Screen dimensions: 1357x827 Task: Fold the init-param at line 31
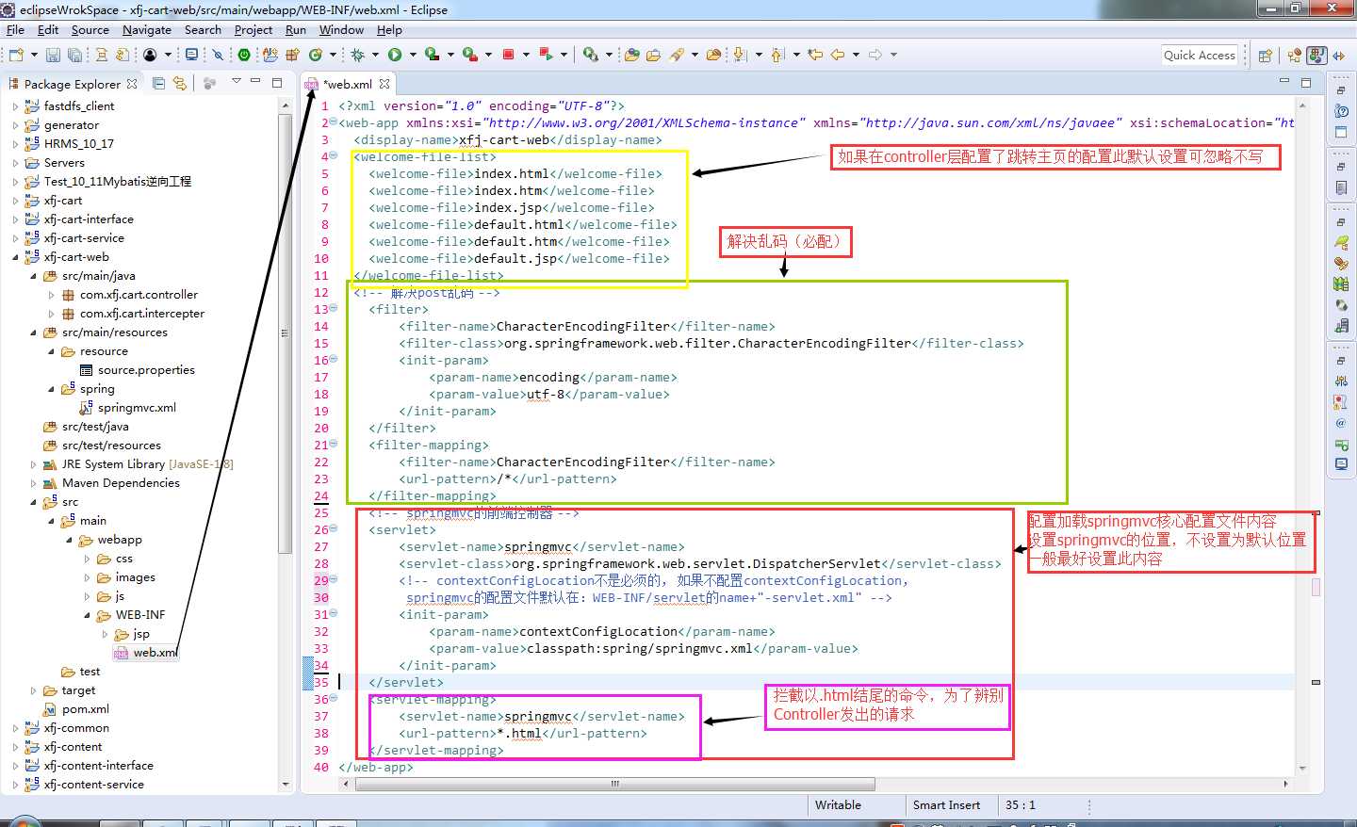(333, 614)
